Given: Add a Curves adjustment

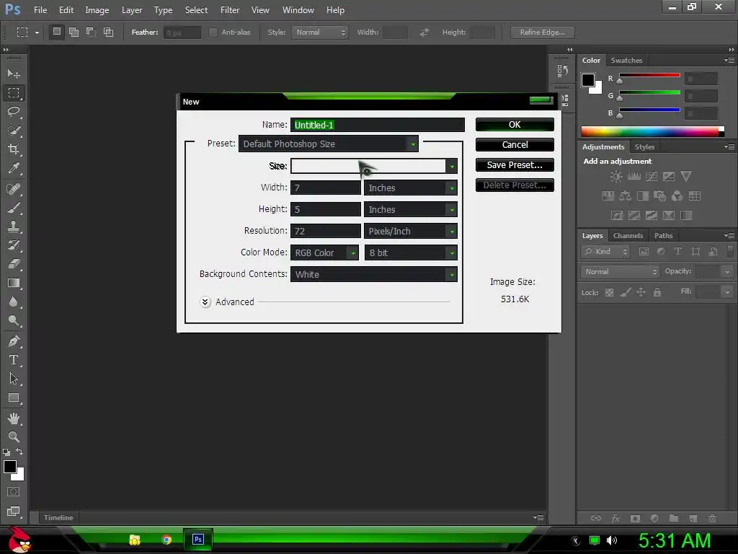Looking at the screenshot, I should click(652, 177).
